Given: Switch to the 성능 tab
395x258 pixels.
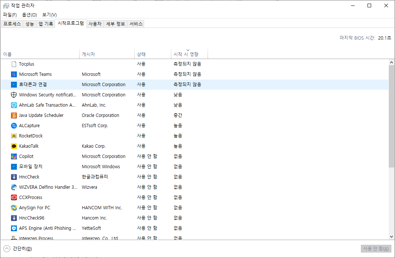Looking at the screenshot, I should pyautogui.click(x=30, y=24).
